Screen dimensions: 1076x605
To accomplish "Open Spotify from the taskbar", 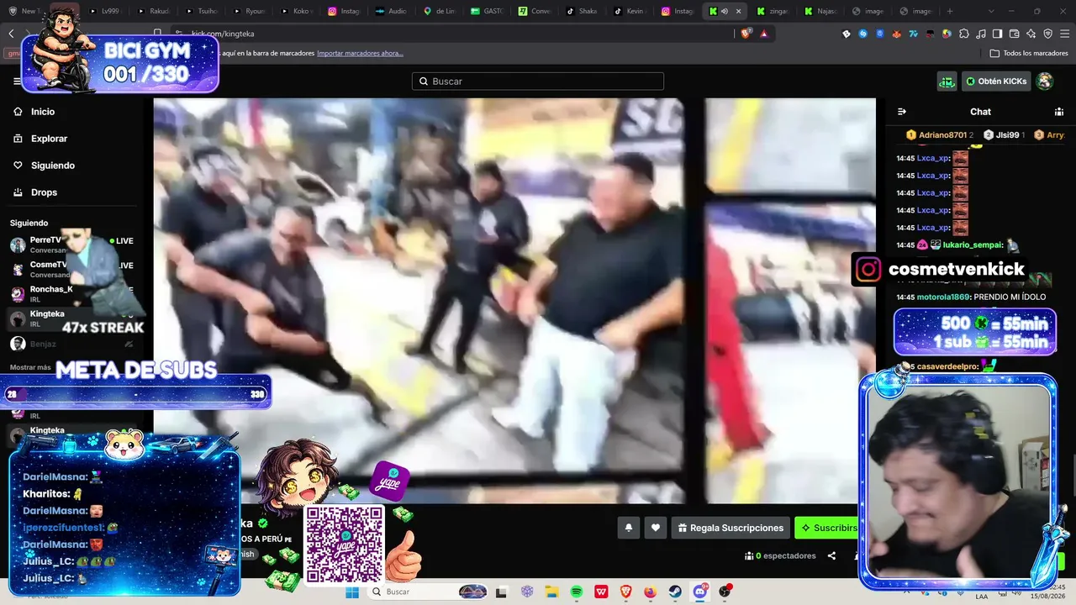I will point(577,592).
